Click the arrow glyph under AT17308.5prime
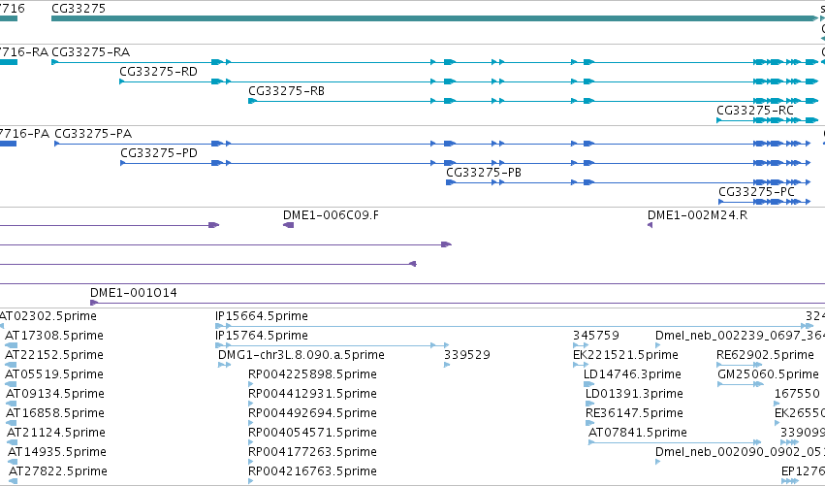 click(11, 345)
